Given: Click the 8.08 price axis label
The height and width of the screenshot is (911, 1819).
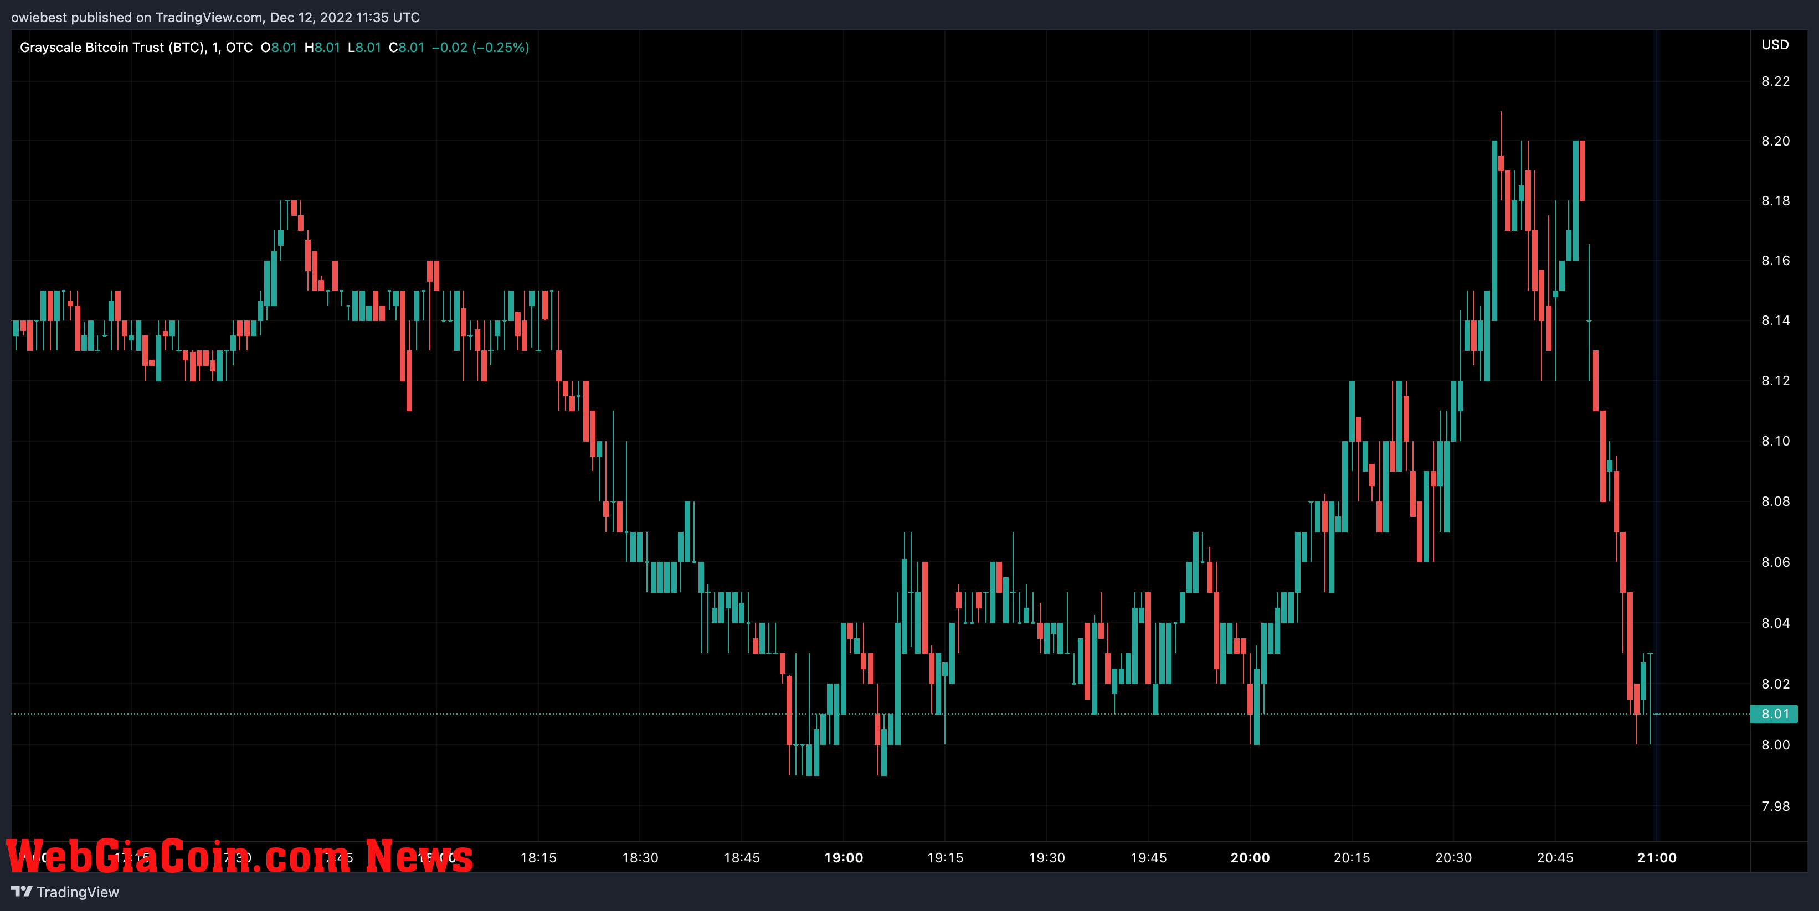Looking at the screenshot, I should 1775,502.
